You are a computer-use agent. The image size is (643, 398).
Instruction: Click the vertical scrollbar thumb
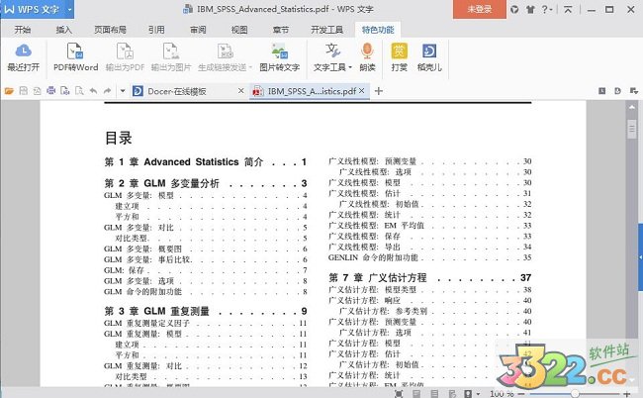click(x=631, y=129)
